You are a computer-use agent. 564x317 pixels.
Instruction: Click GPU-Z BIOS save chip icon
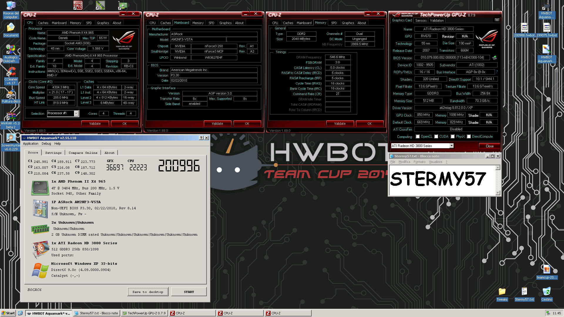click(494, 58)
